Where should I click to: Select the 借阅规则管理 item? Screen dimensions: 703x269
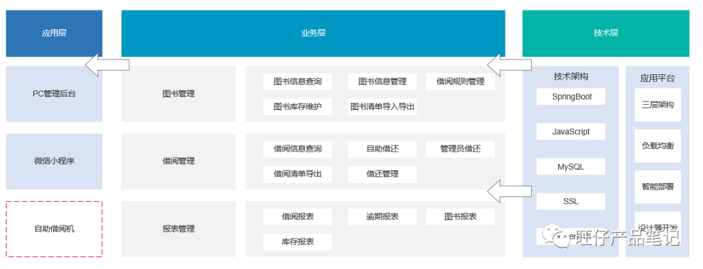[460, 81]
